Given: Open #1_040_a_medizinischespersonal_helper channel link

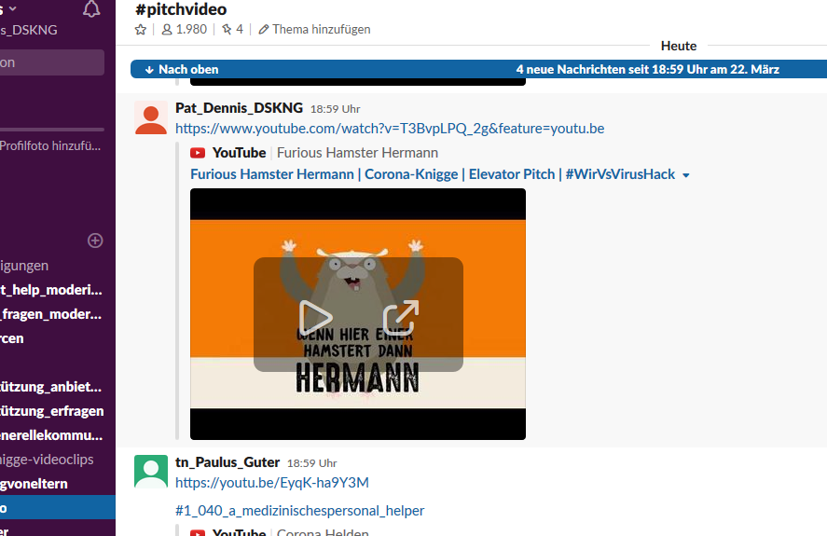Looking at the screenshot, I should 299,511.
